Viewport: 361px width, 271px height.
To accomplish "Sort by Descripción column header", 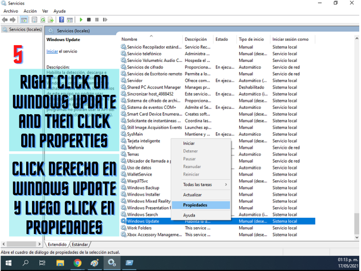I will (198, 39).
